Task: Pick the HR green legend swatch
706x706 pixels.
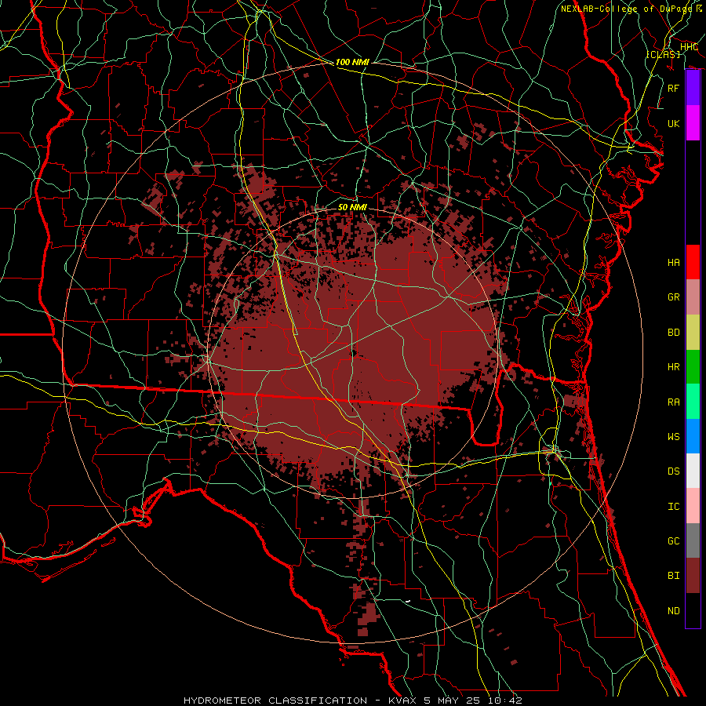Action: tap(693, 366)
